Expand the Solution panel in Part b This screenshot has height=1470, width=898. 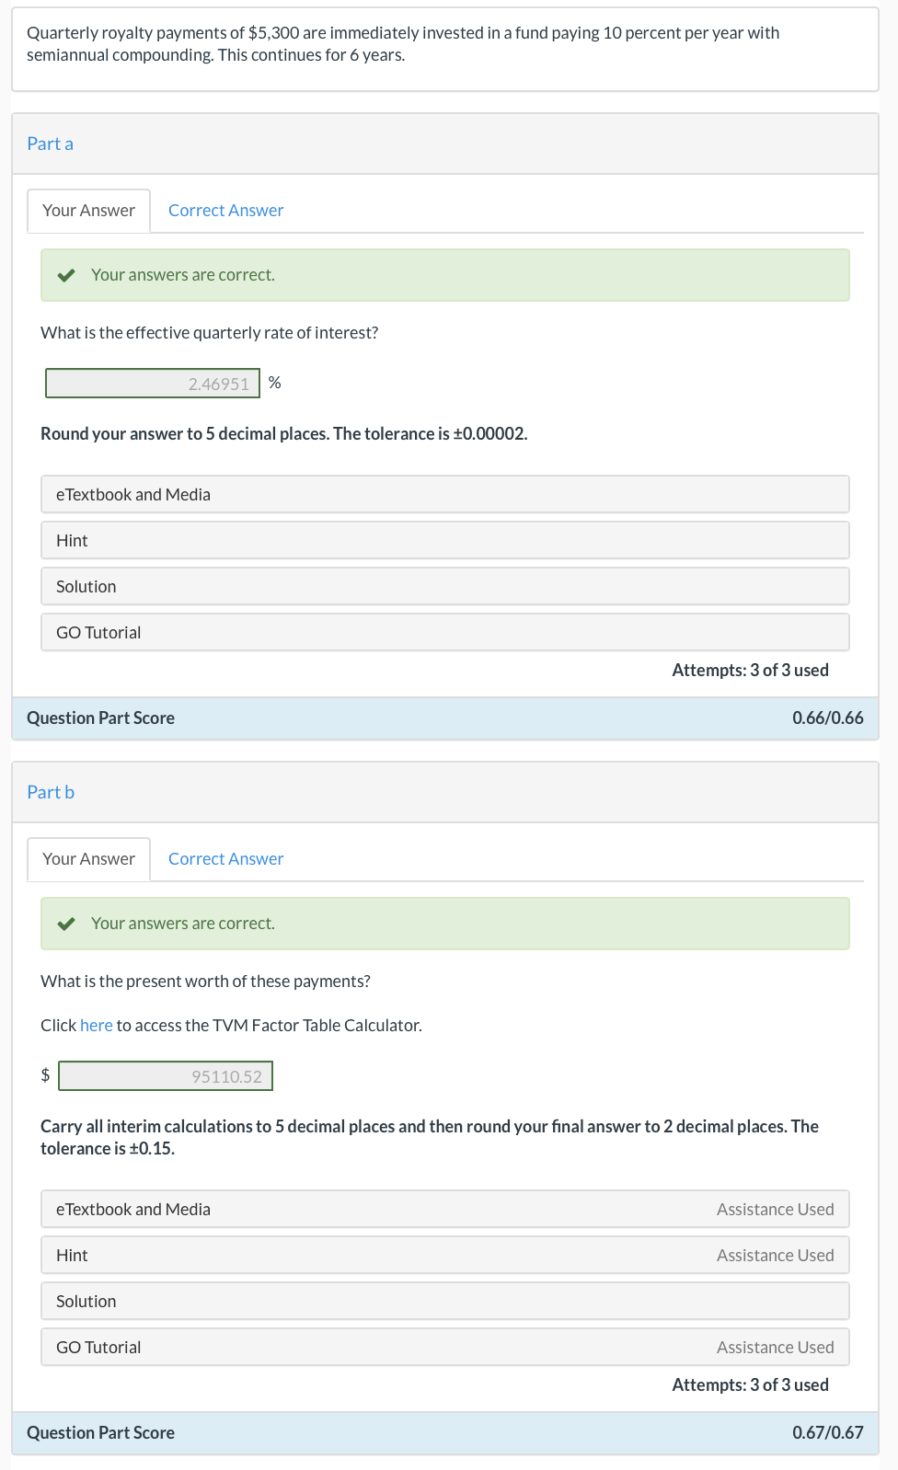[444, 1301]
